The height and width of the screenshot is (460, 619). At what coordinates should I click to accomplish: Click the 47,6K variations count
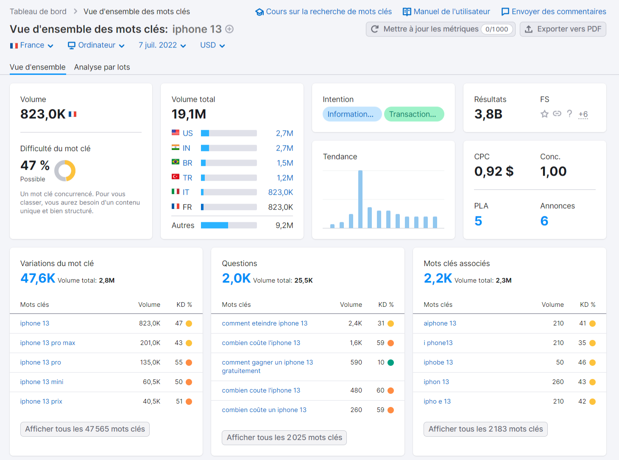click(x=38, y=278)
